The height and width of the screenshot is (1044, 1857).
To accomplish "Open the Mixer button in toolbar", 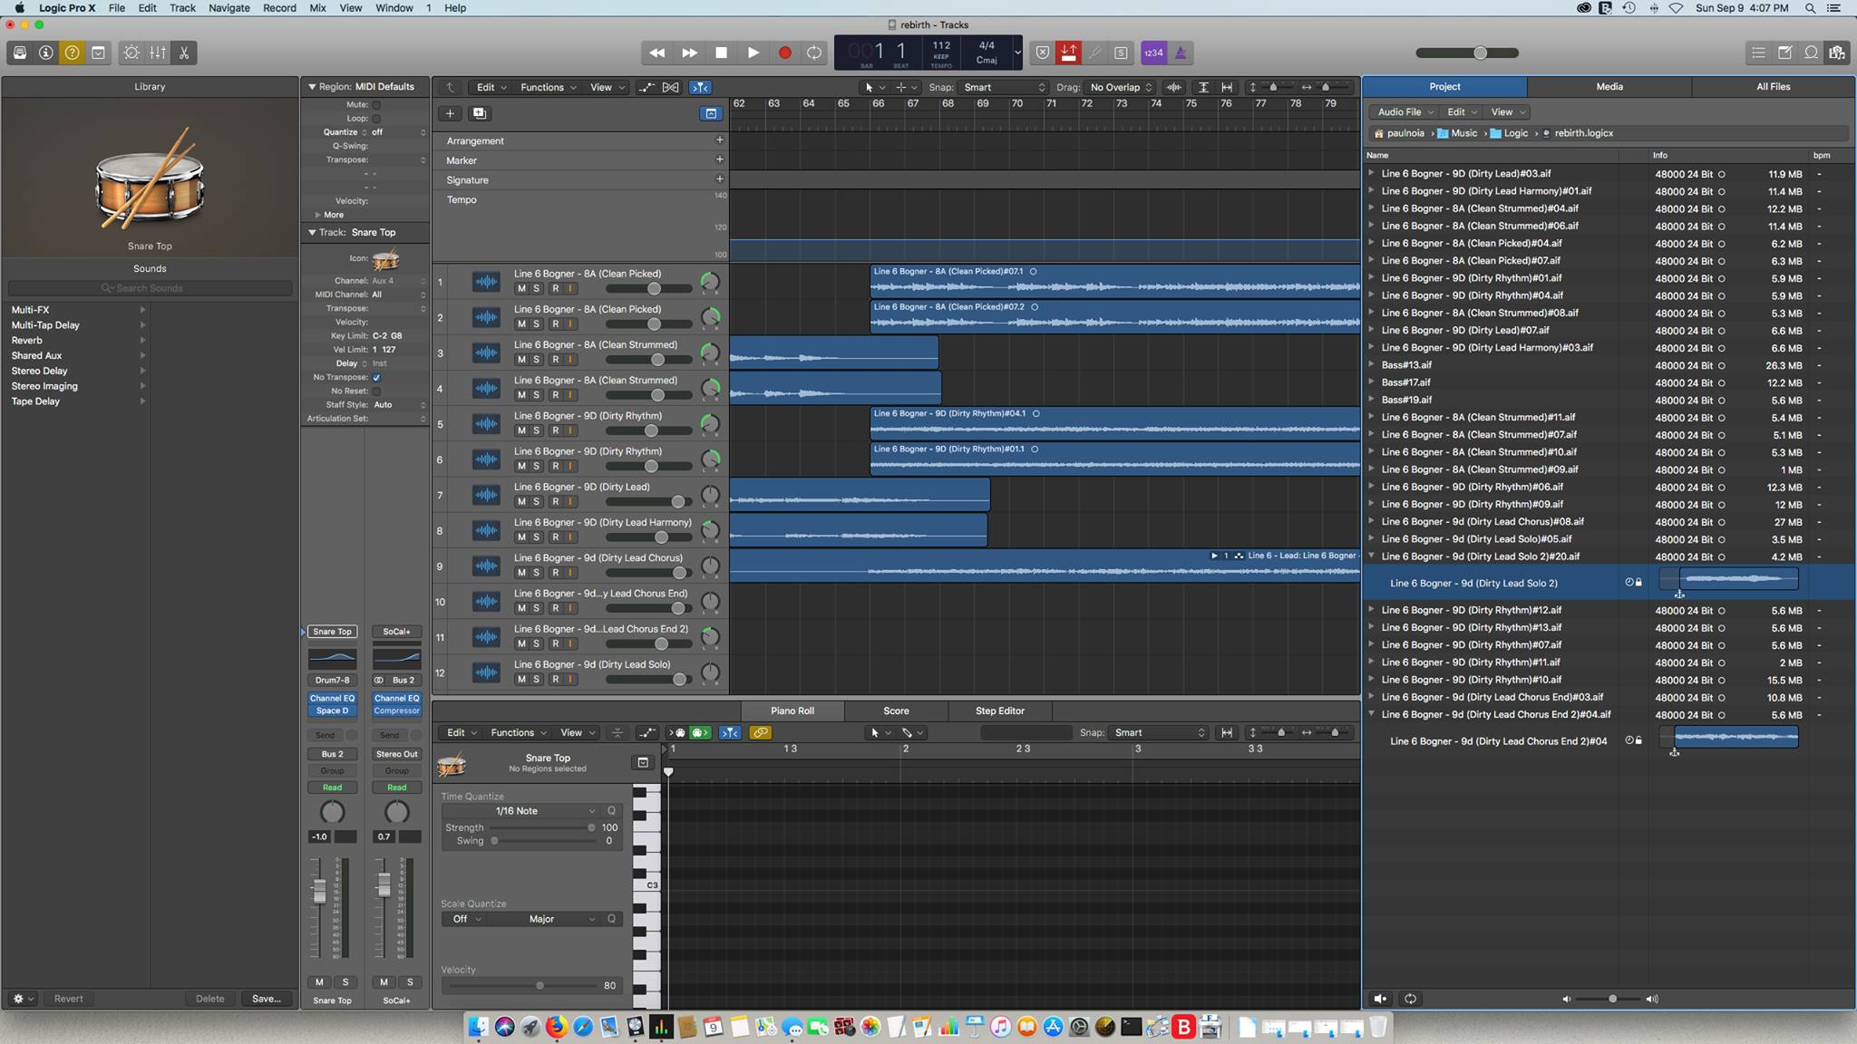I will pyautogui.click(x=158, y=53).
